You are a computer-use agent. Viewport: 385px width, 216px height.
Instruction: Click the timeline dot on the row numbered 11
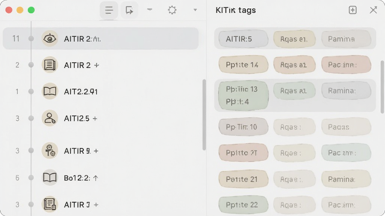coord(31,39)
